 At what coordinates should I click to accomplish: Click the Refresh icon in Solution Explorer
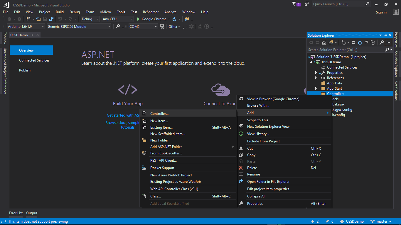point(360,42)
